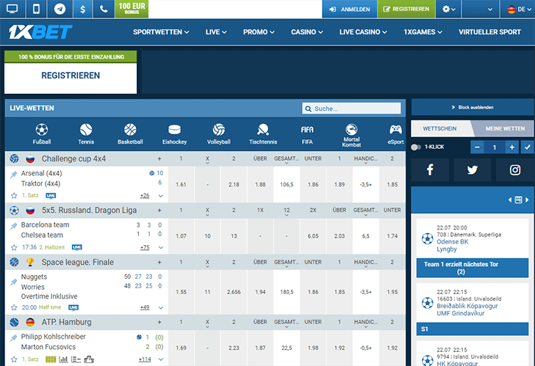Screen dimensions: 535x366
Task: Favorite the Nuggets vs Worries match star
Action: 14,307
